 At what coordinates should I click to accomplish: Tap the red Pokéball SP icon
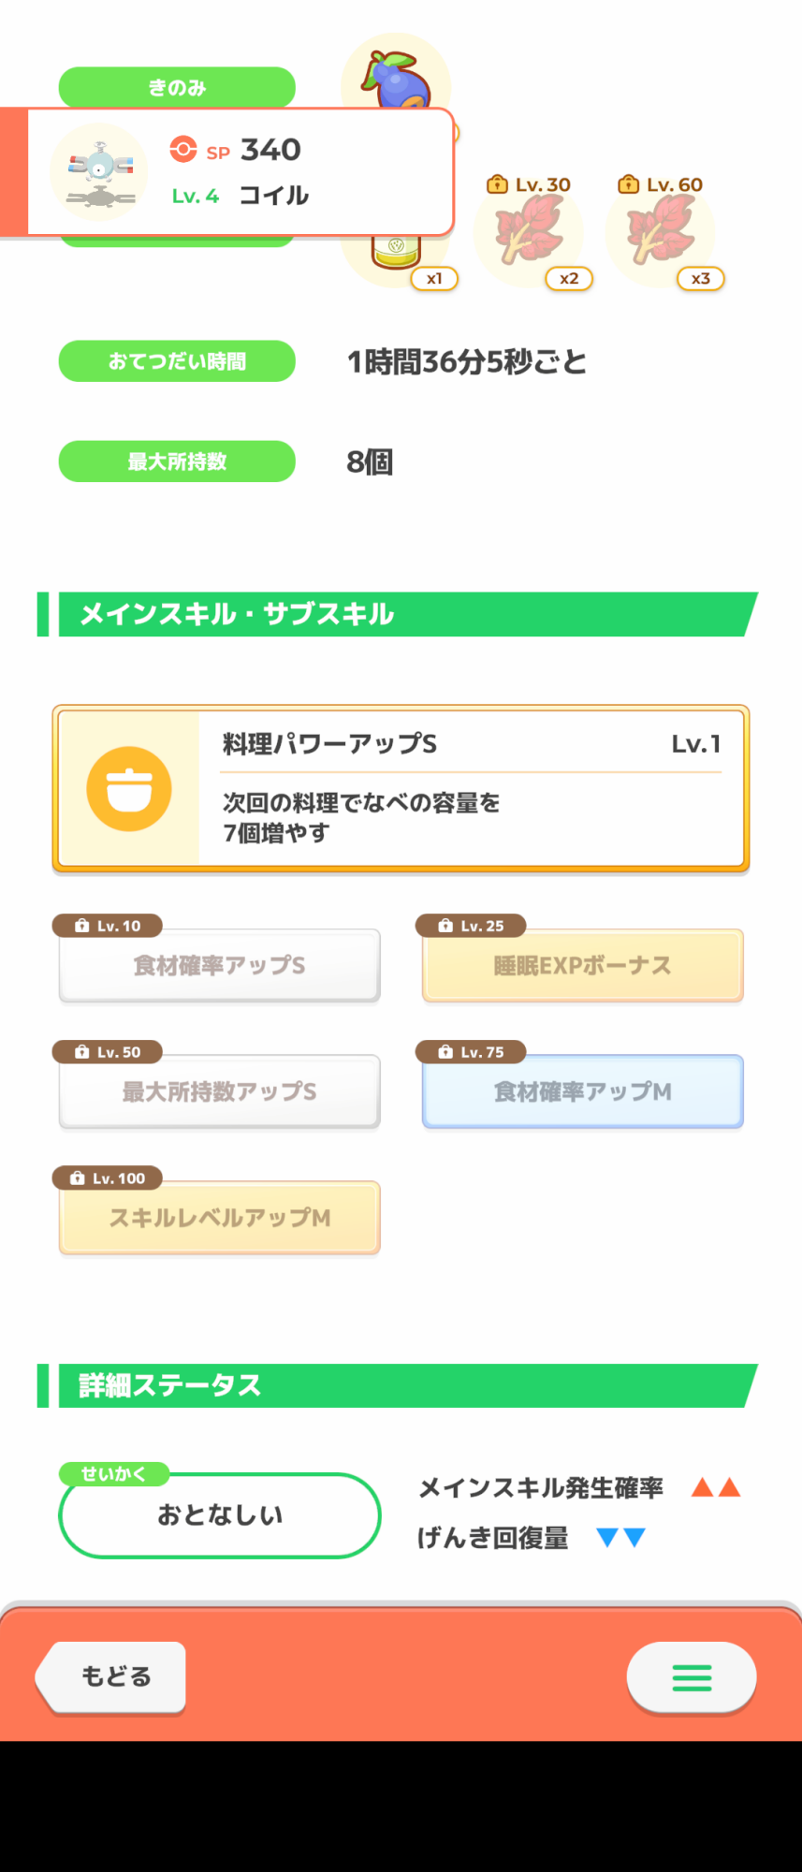coord(183,149)
